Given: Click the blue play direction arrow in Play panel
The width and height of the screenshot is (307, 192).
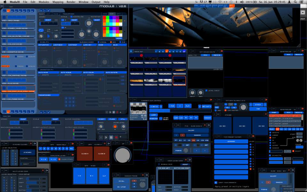Looking at the screenshot, I should pos(49,36).
